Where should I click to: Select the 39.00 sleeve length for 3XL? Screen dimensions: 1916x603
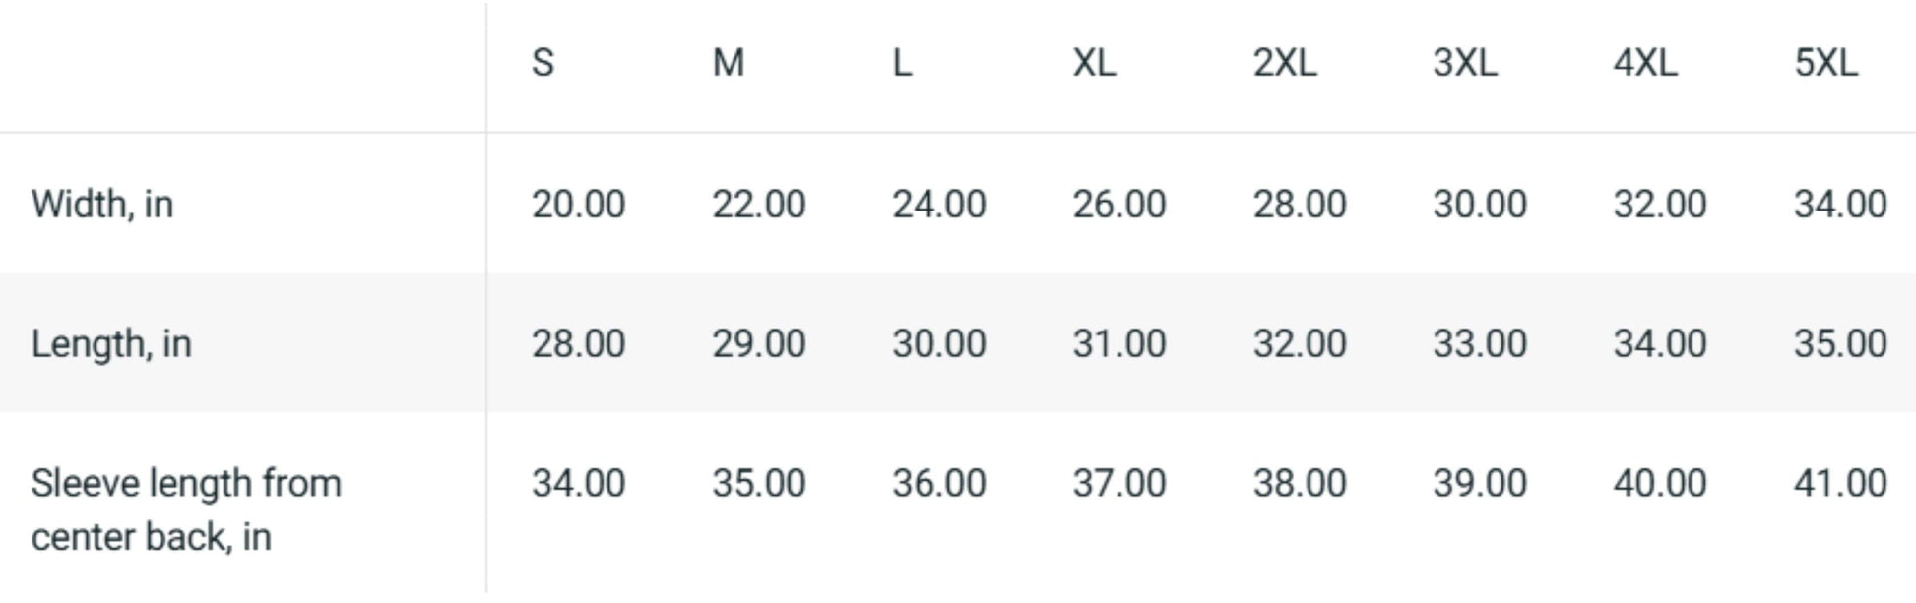pyautogui.click(x=1480, y=484)
